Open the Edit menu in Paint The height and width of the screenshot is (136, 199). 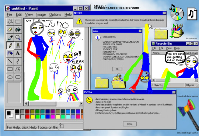click(x=19, y=15)
